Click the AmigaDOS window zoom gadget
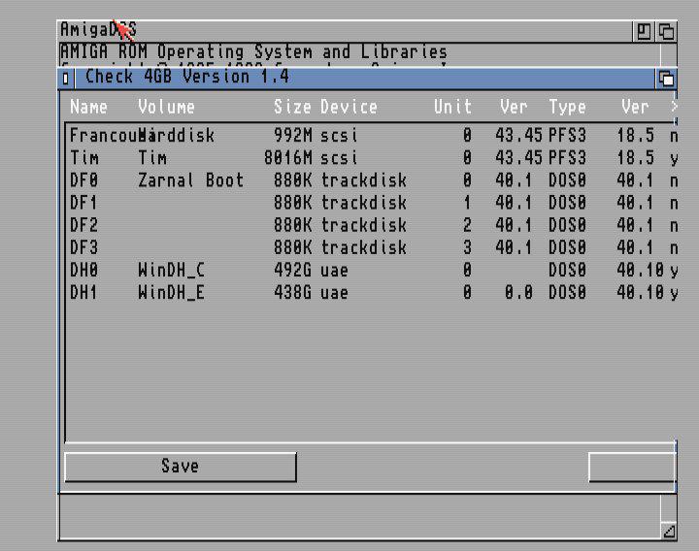 point(644,32)
